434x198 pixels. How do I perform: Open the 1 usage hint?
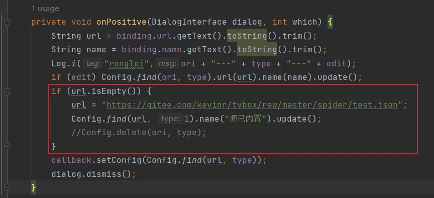coord(45,9)
